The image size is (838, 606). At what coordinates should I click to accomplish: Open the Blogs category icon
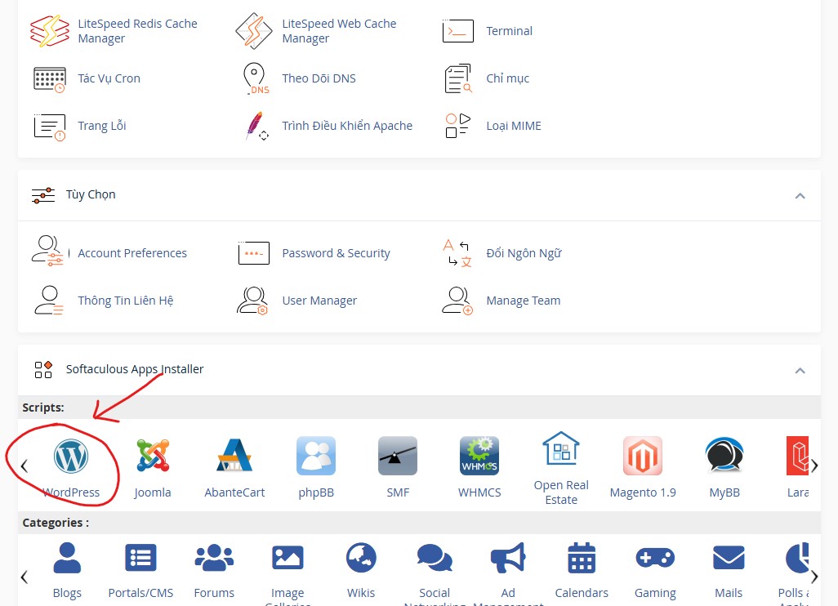(67, 559)
